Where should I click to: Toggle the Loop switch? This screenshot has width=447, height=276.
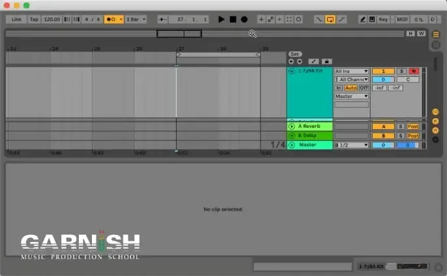[x=330, y=20]
